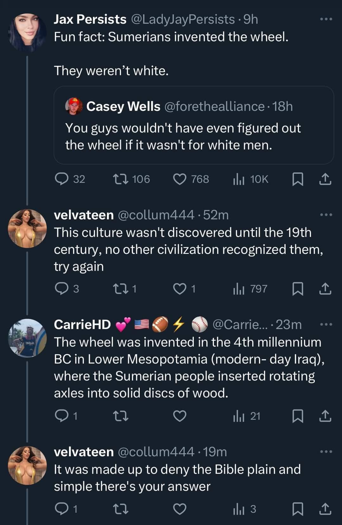
Task: Reply to CarrieHD's Mesopotamia tweet
Action: pos(60,416)
